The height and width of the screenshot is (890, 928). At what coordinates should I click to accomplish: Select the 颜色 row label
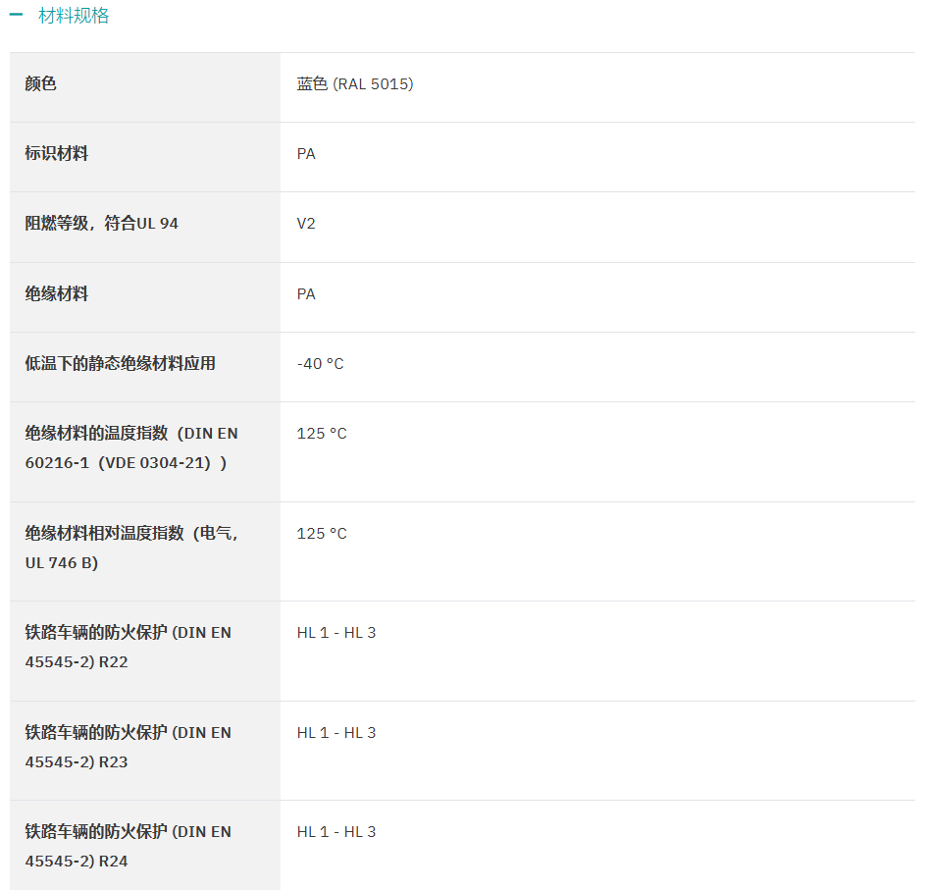41,84
